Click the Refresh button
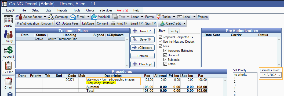Viewport: 284px width, 96px height. tap(142, 56)
